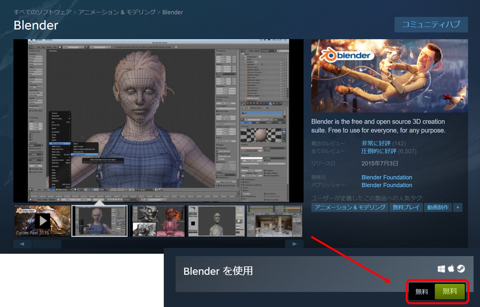Open the Blender Foundation publisher link

[387, 185]
